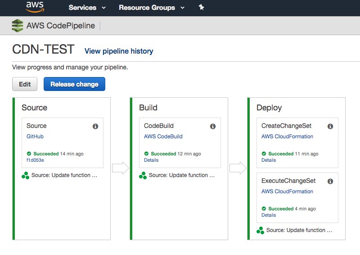The width and height of the screenshot is (360, 255).
Task: Click ExecuteChangeSet action info icon
Action: [330, 182]
